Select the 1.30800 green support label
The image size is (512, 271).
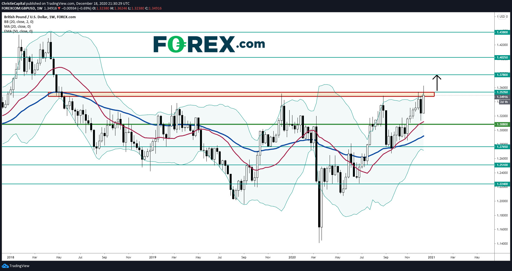[502, 124]
